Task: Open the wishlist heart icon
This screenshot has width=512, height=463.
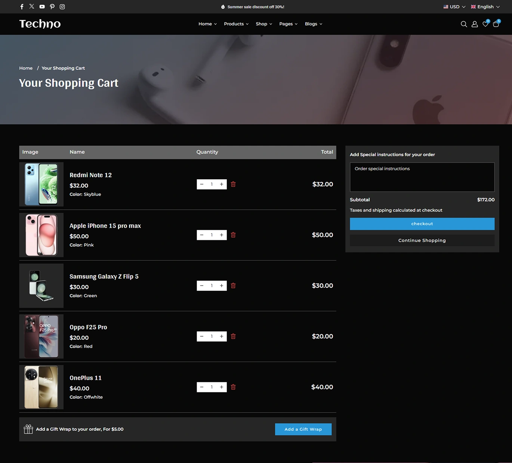Action: (x=485, y=24)
